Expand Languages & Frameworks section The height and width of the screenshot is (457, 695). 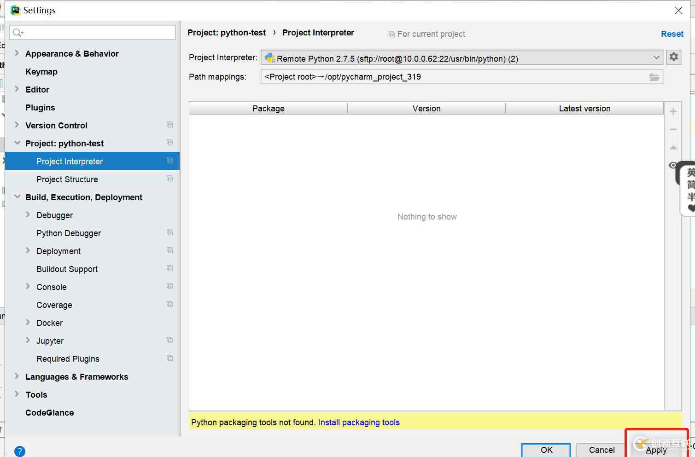[x=17, y=376]
